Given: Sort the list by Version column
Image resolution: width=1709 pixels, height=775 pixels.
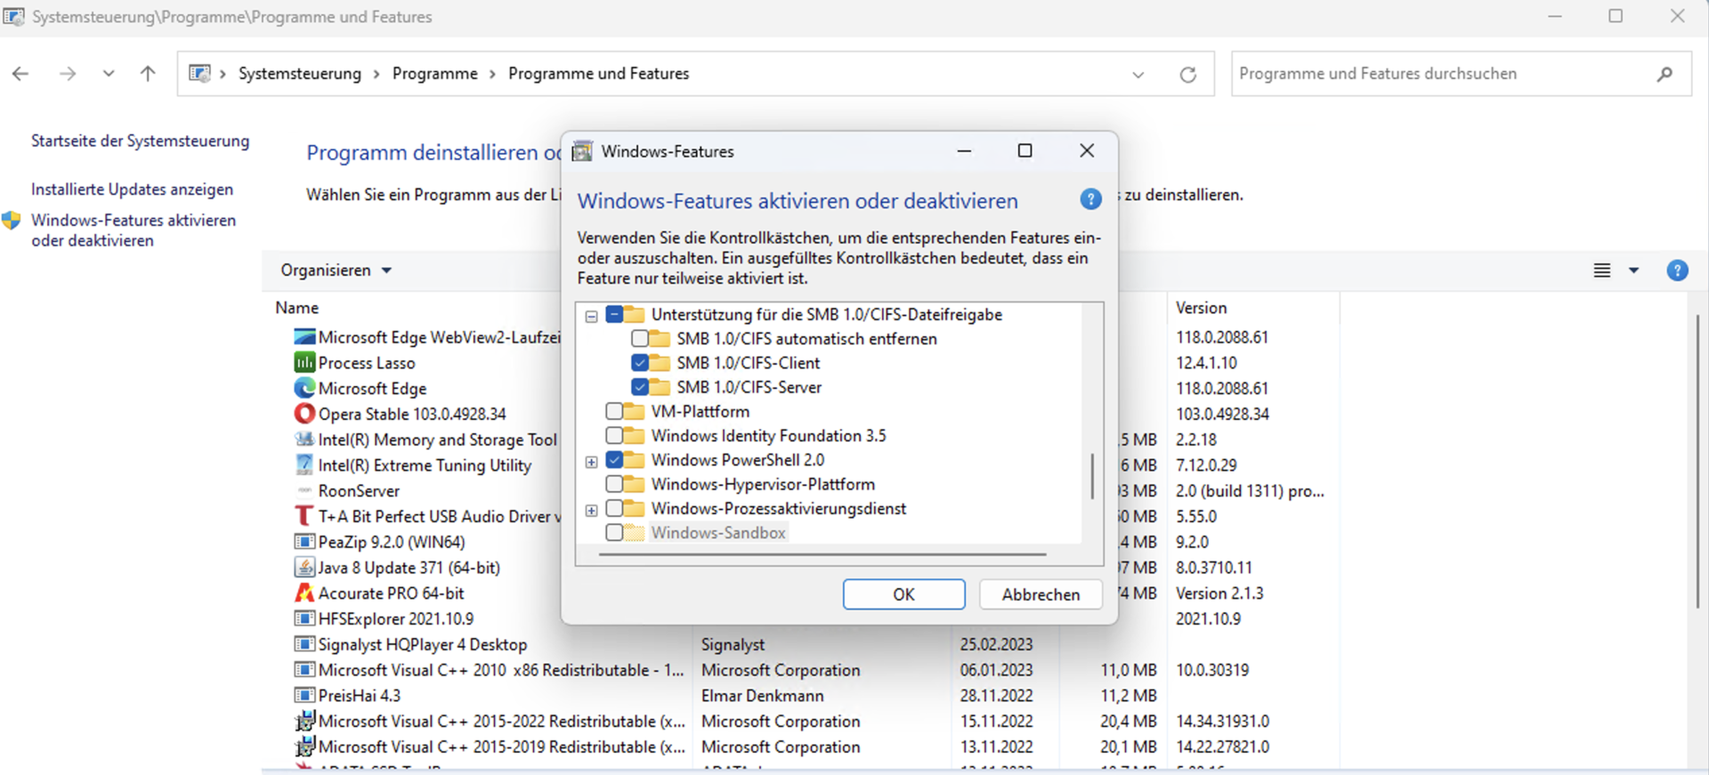Looking at the screenshot, I should tap(1201, 308).
